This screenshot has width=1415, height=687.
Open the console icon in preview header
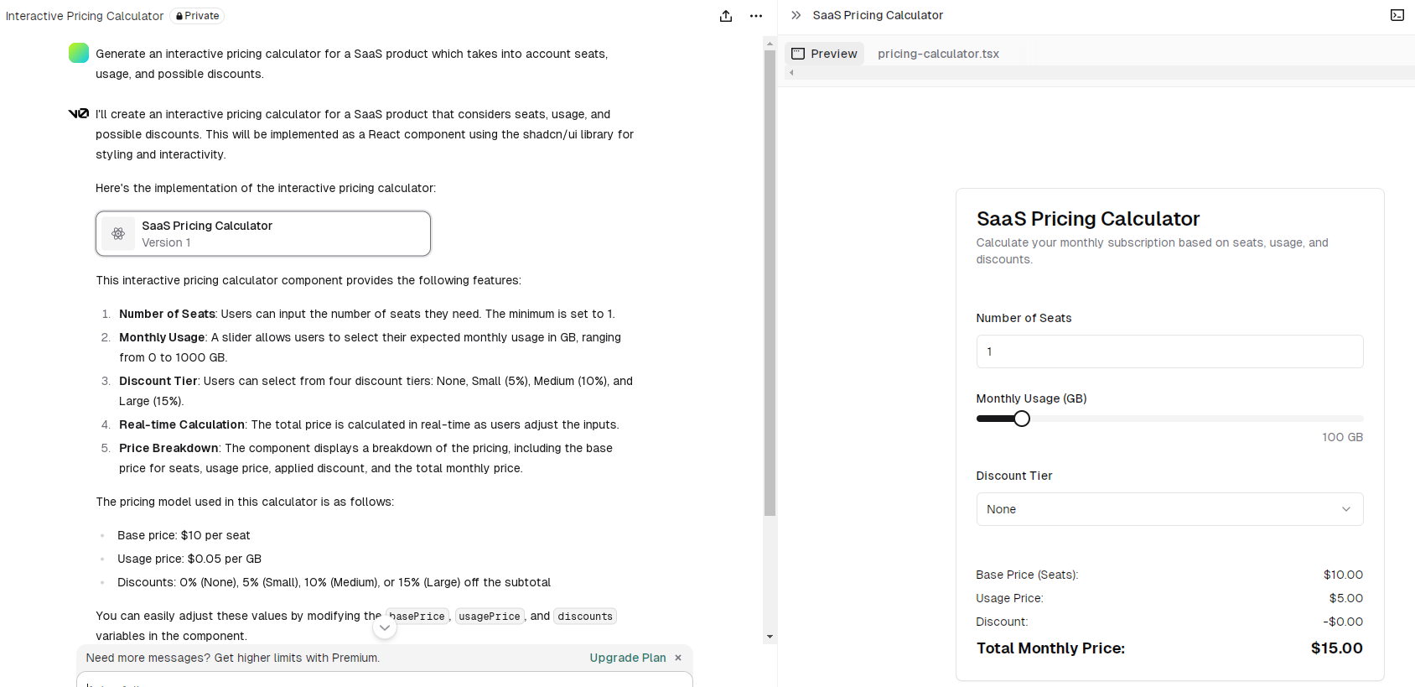click(1397, 15)
